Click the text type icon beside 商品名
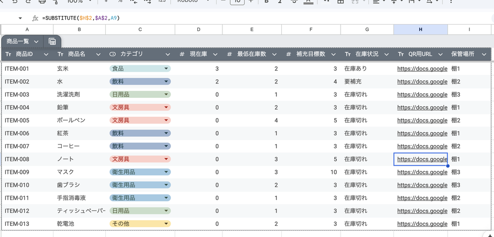The height and width of the screenshot is (237, 494). pos(60,54)
